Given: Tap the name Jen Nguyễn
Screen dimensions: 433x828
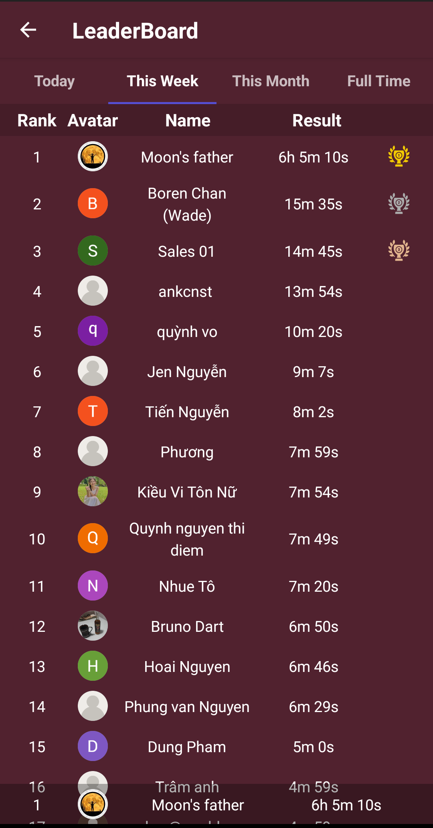Looking at the screenshot, I should 187,372.
